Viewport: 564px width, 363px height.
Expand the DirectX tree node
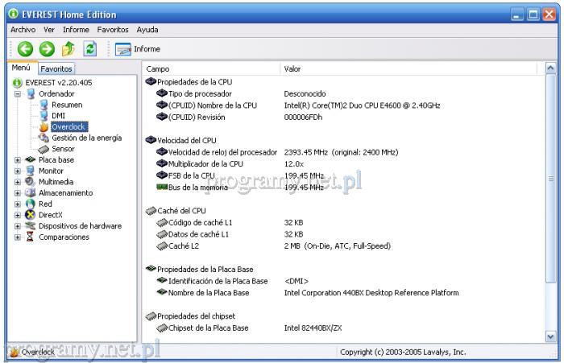[18, 215]
